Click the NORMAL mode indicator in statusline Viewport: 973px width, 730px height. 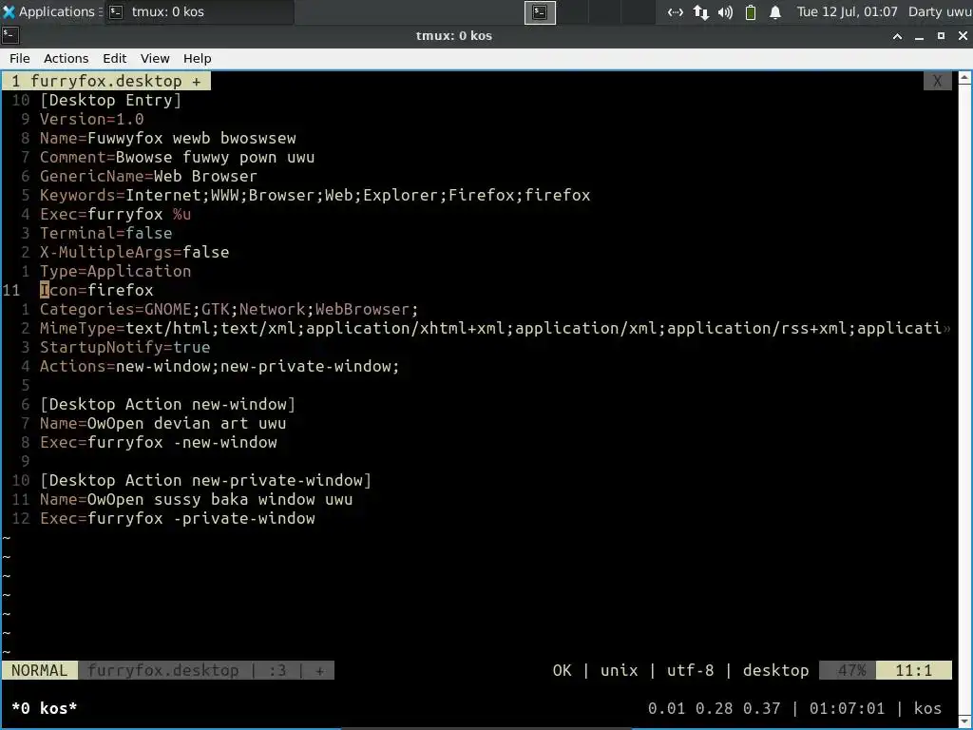point(40,670)
